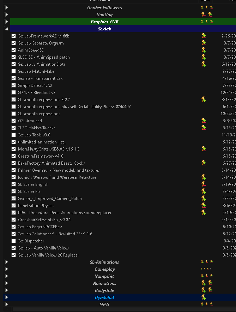Expand the Graphics-ENB separator
The height and width of the screenshot is (312, 236).
pos(7,22)
